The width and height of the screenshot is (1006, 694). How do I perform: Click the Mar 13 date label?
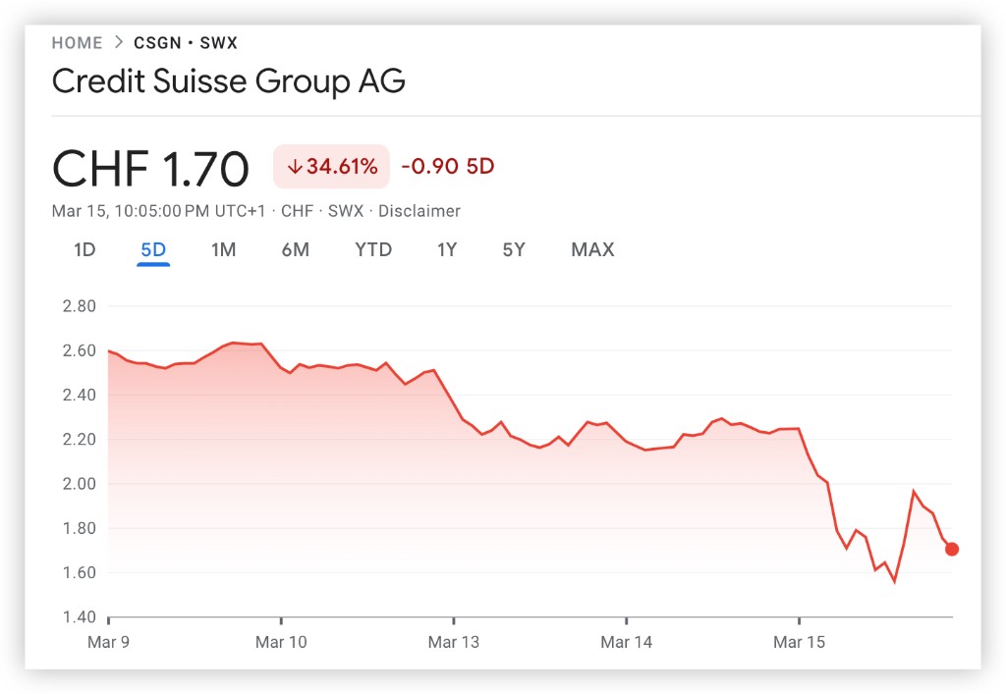coord(454,643)
